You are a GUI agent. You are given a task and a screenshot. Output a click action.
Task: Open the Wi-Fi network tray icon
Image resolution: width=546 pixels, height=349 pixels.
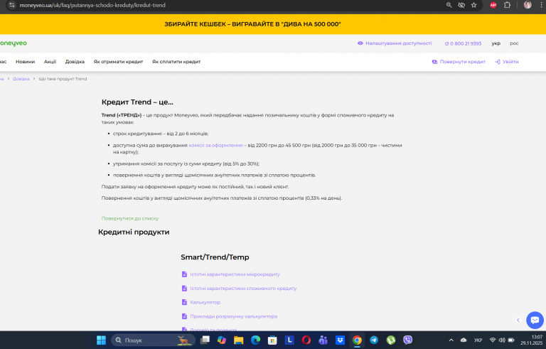tap(493, 340)
